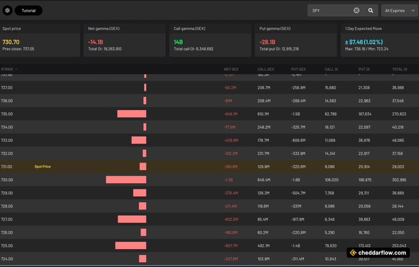Click put GEX -917.9M value

(x=298, y=220)
